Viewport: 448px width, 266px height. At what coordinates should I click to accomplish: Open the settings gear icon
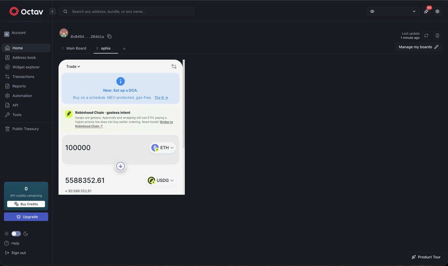click(438, 12)
